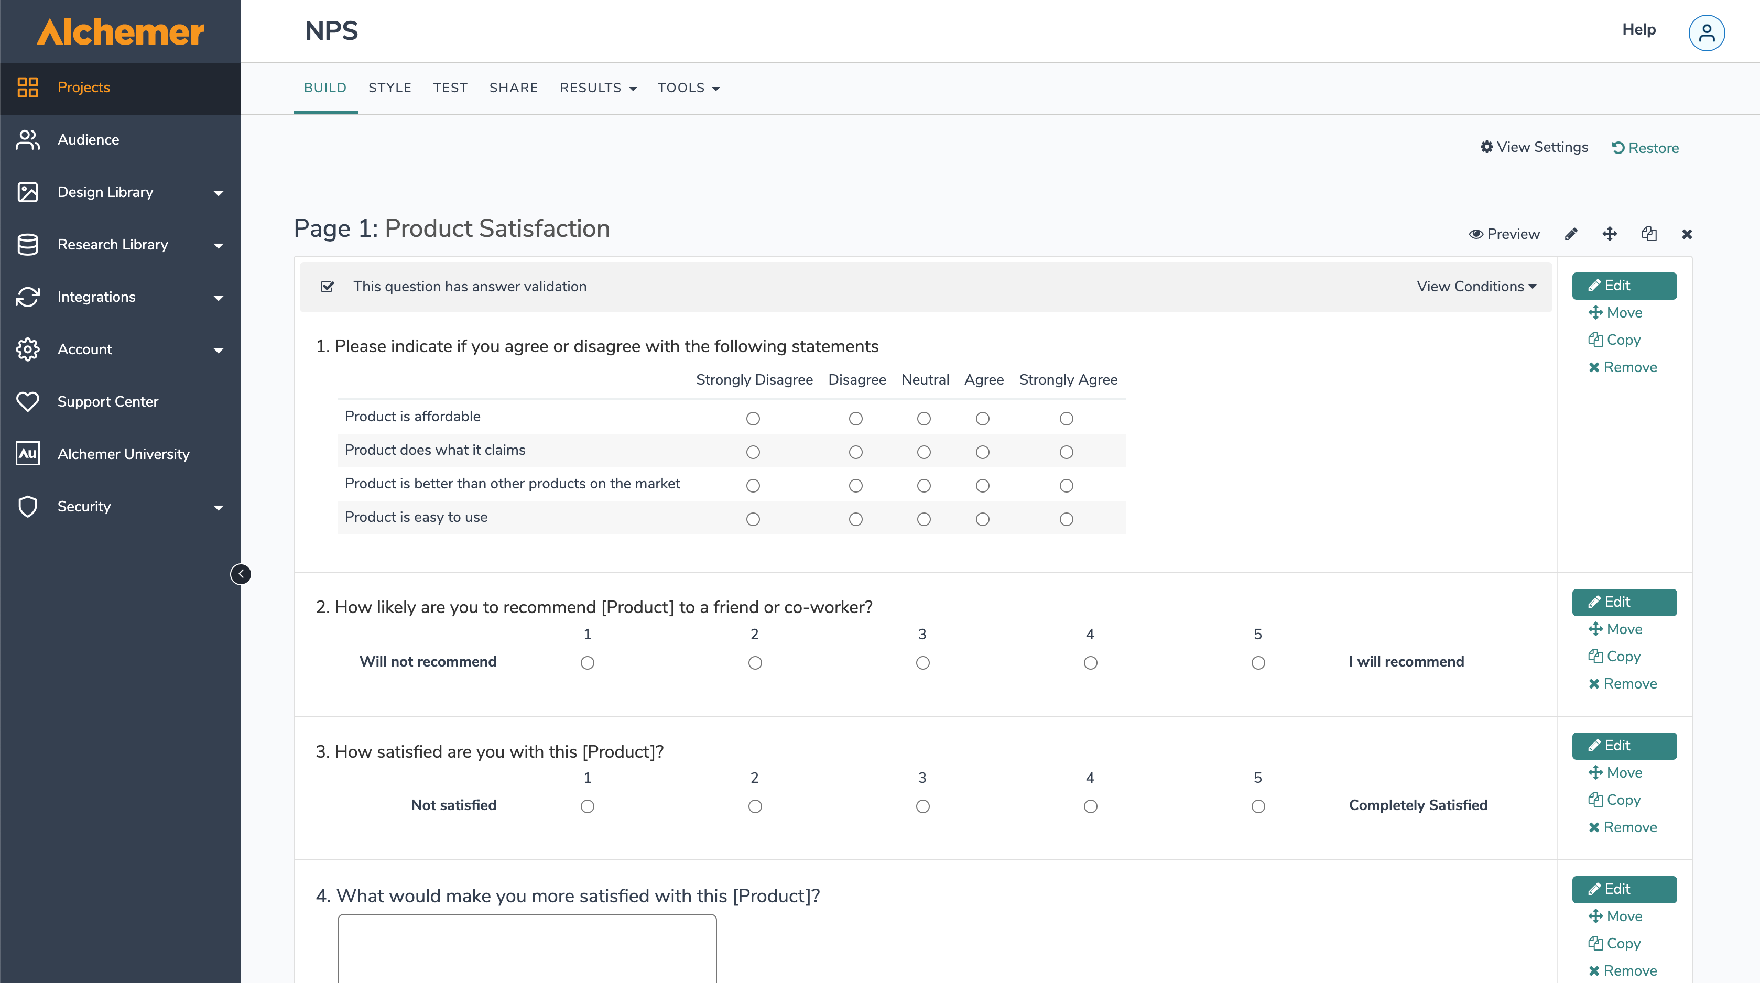The height and width of the screenshot is (983, 1760).
Task: Select rating 3 for recommend question
Action: coord(922,663)
